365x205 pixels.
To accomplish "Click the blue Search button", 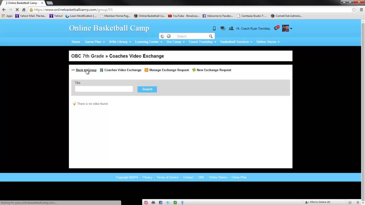I will click(x=147, y=89).
